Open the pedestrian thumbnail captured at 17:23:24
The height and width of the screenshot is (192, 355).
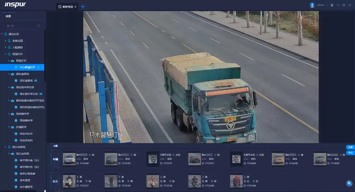[111, 181]
